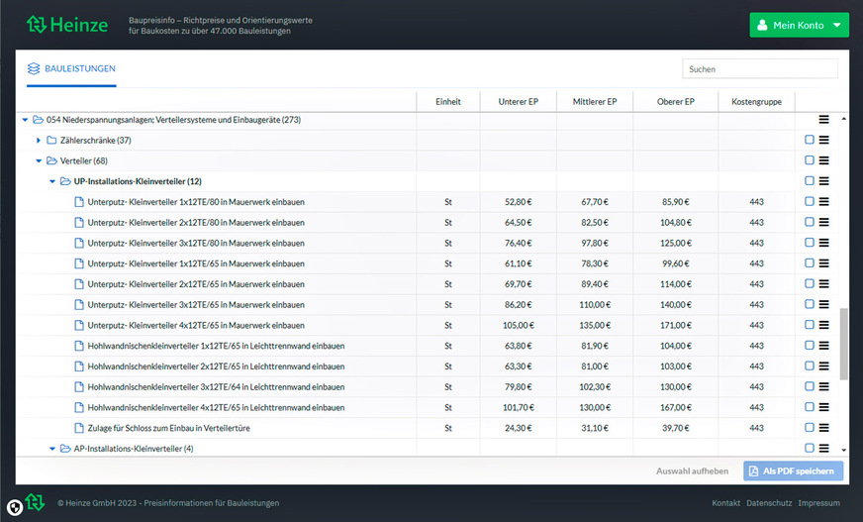Viewport: 863px width, 522px height.
Task: Expand the Zählerschränke (37) folder
Action: 39,140
